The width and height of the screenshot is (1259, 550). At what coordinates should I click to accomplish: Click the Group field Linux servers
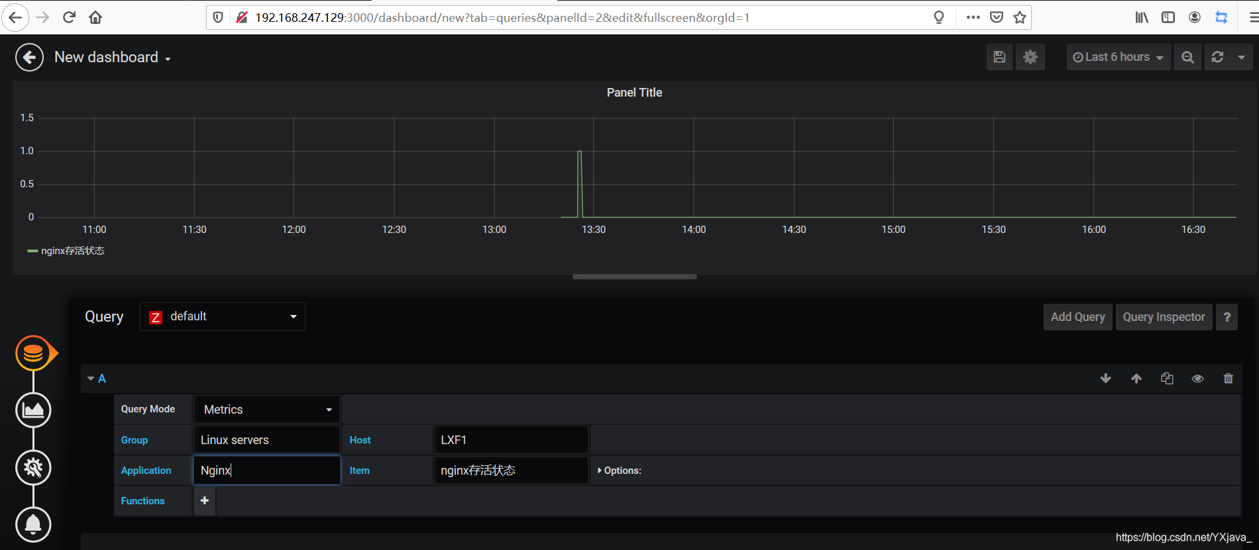coord(267,440)
